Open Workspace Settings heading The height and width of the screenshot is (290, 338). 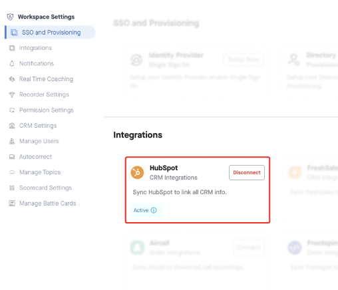tap(46, 17)
